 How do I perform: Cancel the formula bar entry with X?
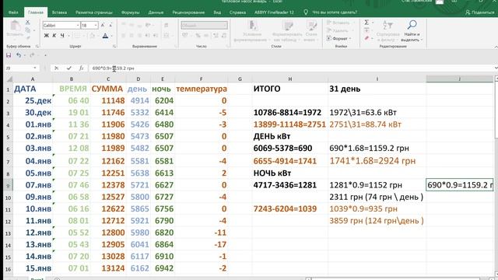[56, 68]
